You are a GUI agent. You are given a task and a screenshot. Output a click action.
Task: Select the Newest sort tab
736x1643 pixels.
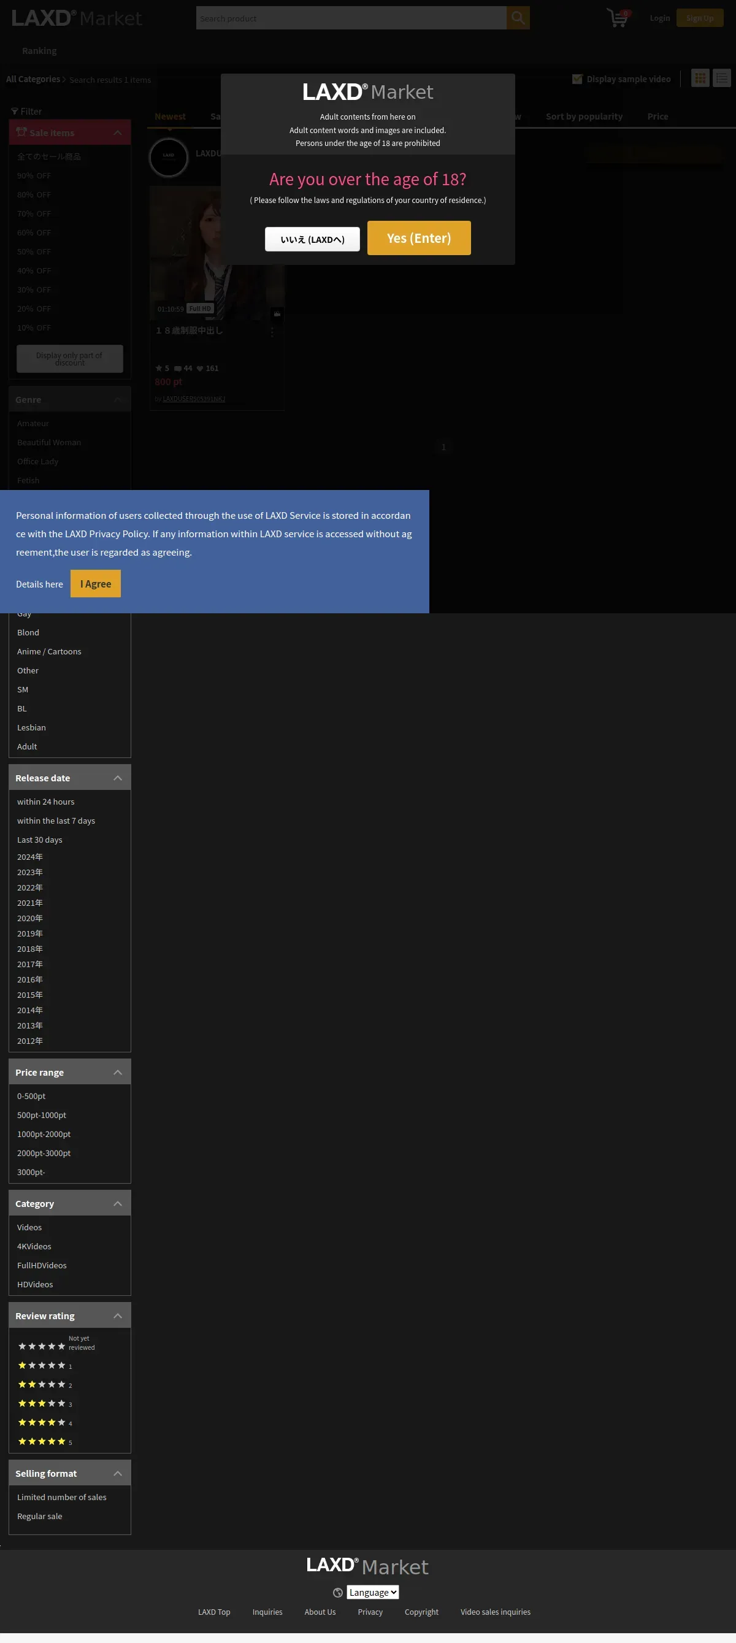tap(170, 116)
